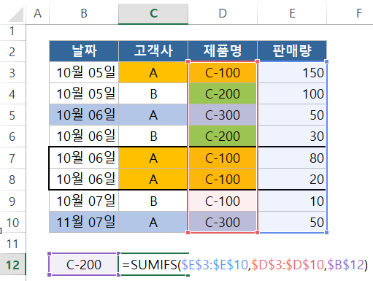Select row 3 header
The image size is (373, 281).
[x=12, y=72]
